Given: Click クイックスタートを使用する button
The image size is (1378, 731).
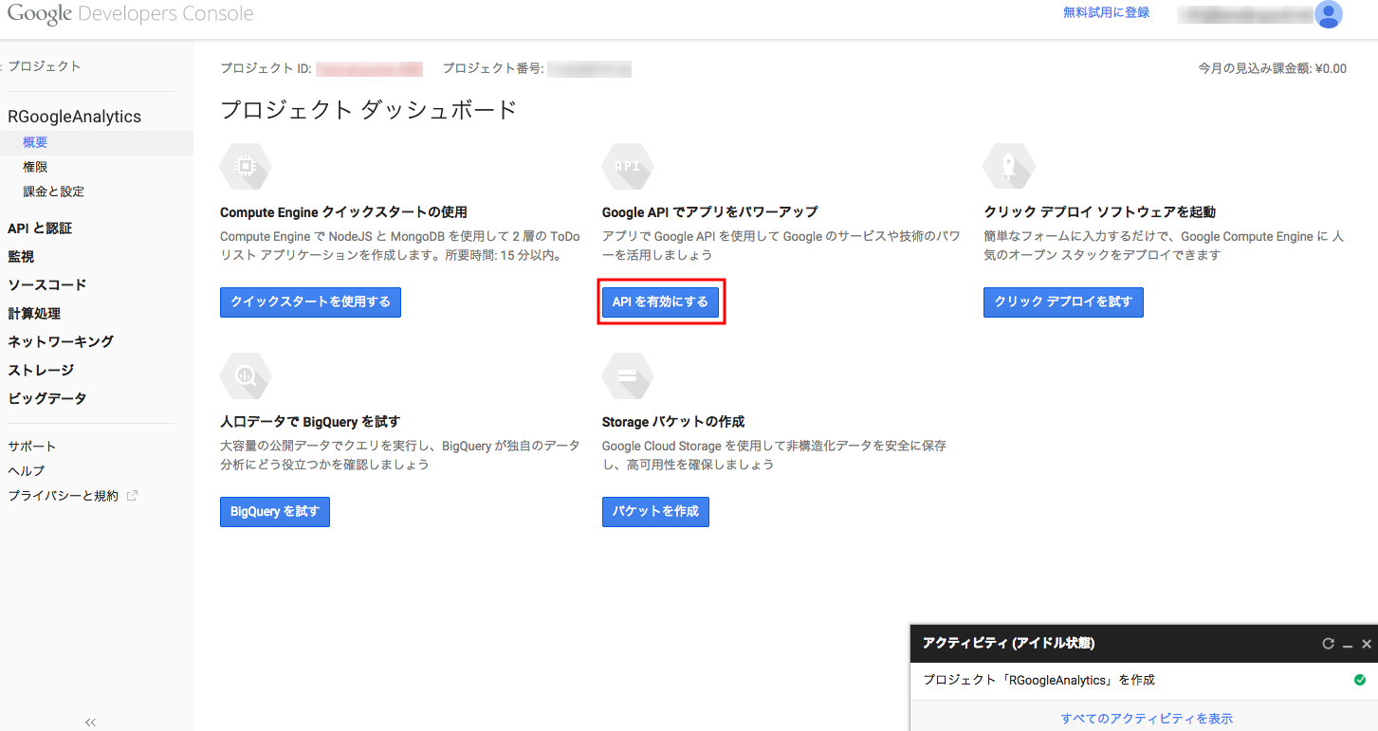Looking at the screenshot, I should click(310, 302).
